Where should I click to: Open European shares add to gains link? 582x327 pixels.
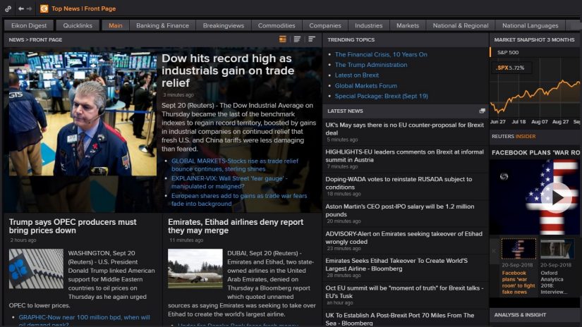(239, 200)
